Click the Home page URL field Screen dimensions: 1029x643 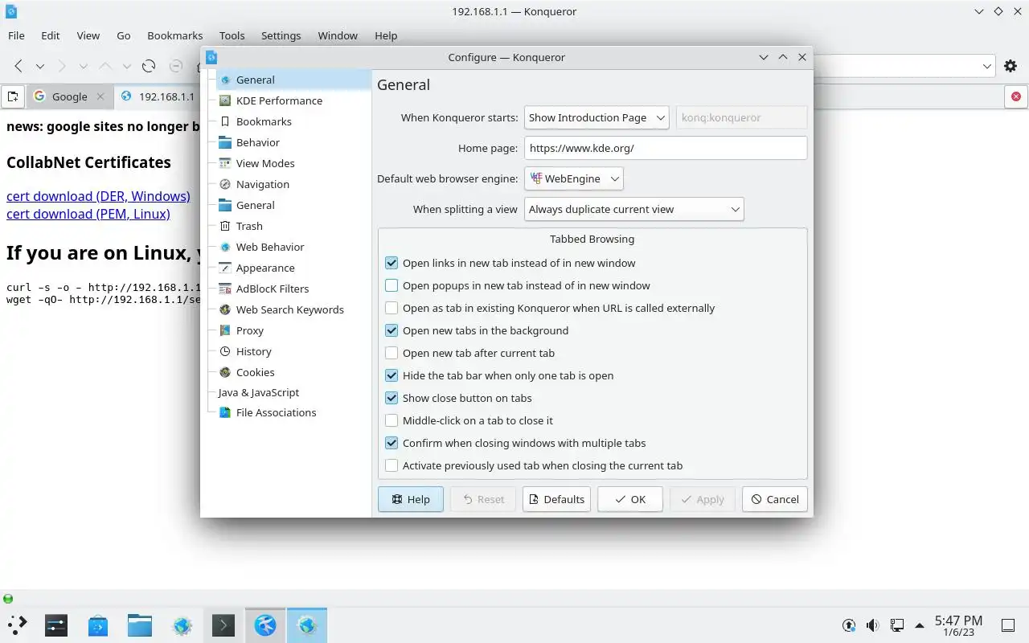[666, 148]
